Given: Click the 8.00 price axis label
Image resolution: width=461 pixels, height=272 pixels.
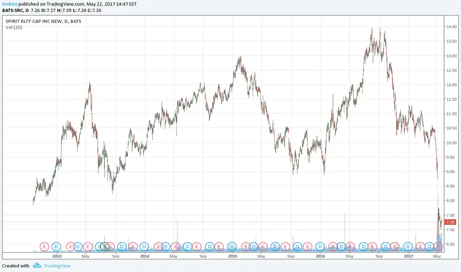Looking at the screenshot, I should (x=451, y=201).
